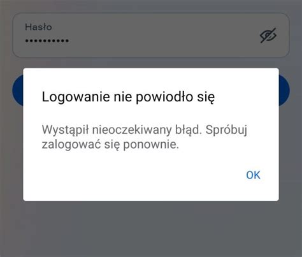Focus the Hasło password input field

151,35
